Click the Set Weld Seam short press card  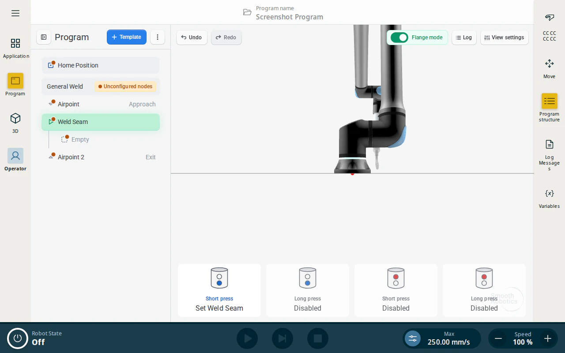tap(219, 290)
